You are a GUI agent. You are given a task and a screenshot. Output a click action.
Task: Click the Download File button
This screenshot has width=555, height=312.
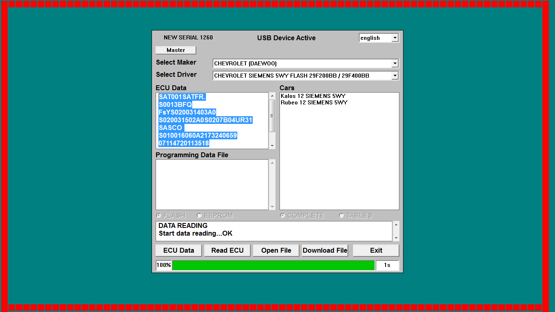click(325, 250)
